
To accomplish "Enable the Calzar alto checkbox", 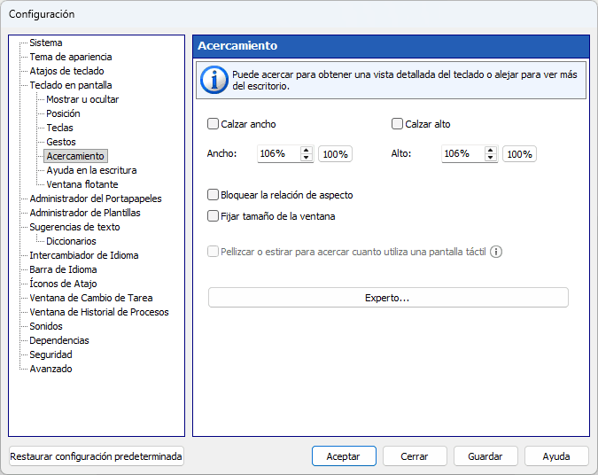I will coord(397,124).
